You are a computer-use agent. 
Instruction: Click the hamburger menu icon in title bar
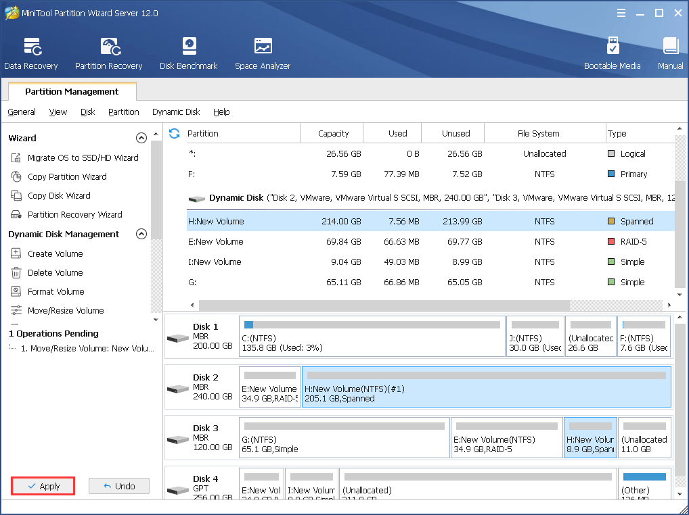(621, 13)
